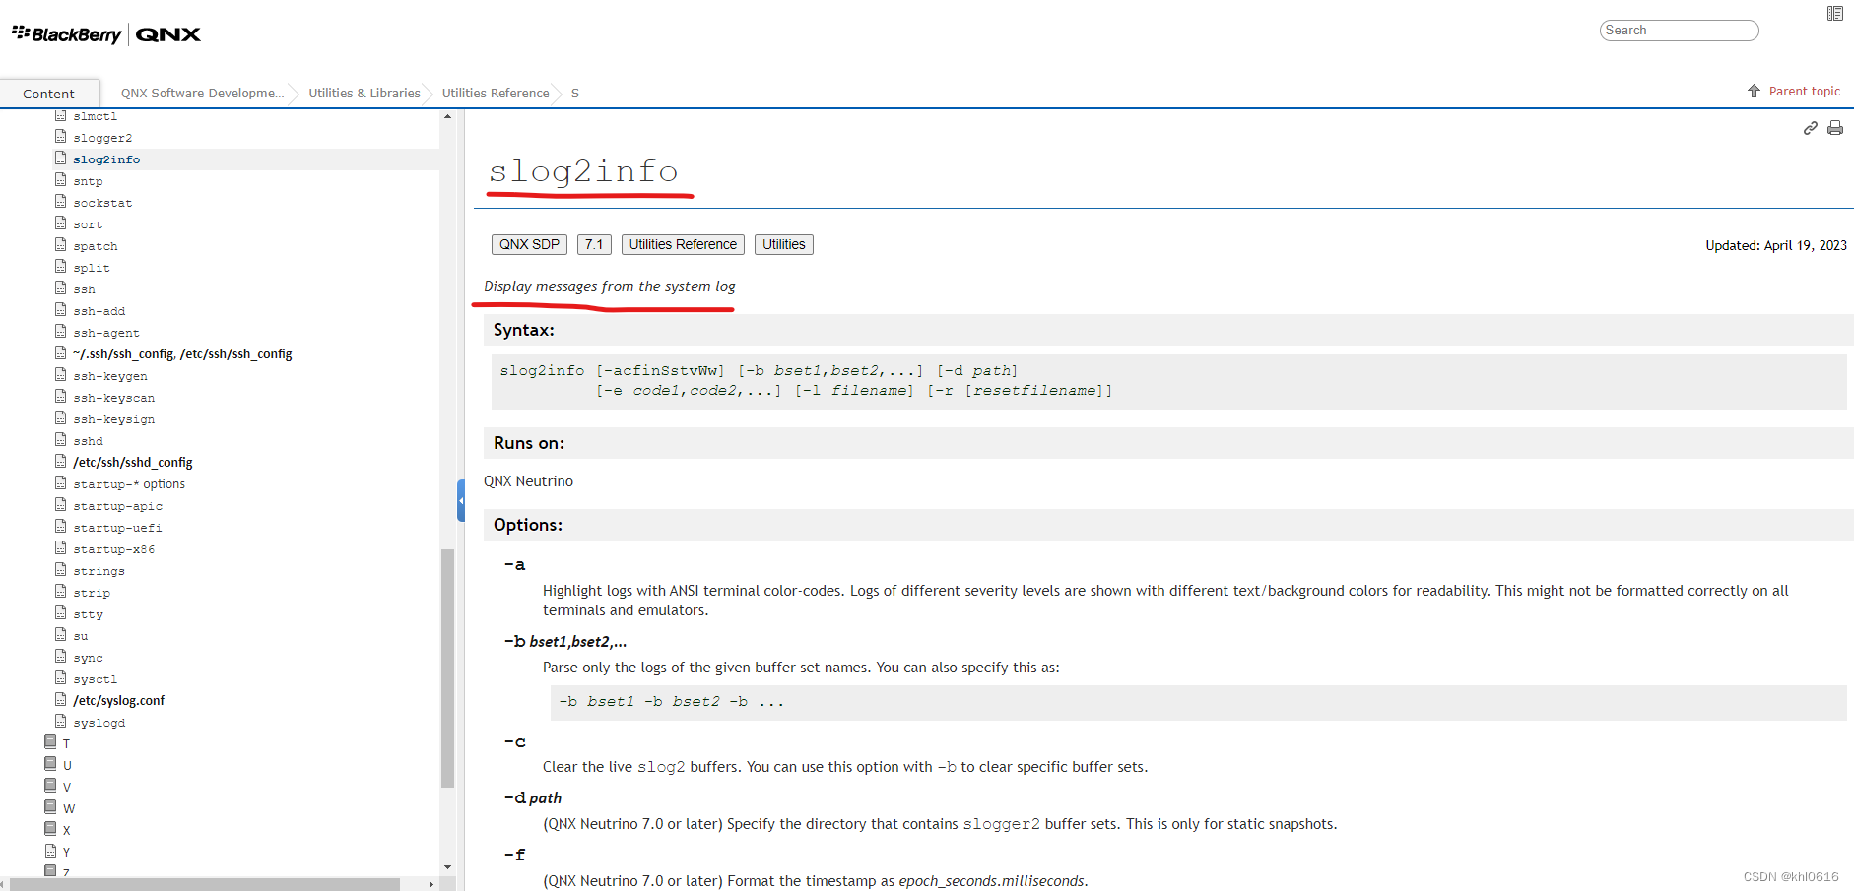Viewport: 1854px width, 891px height.
Task: Open ~/.ssh/ssh_config, /etc/ssh/ssh_config topic
Action: tap(182, 353)
